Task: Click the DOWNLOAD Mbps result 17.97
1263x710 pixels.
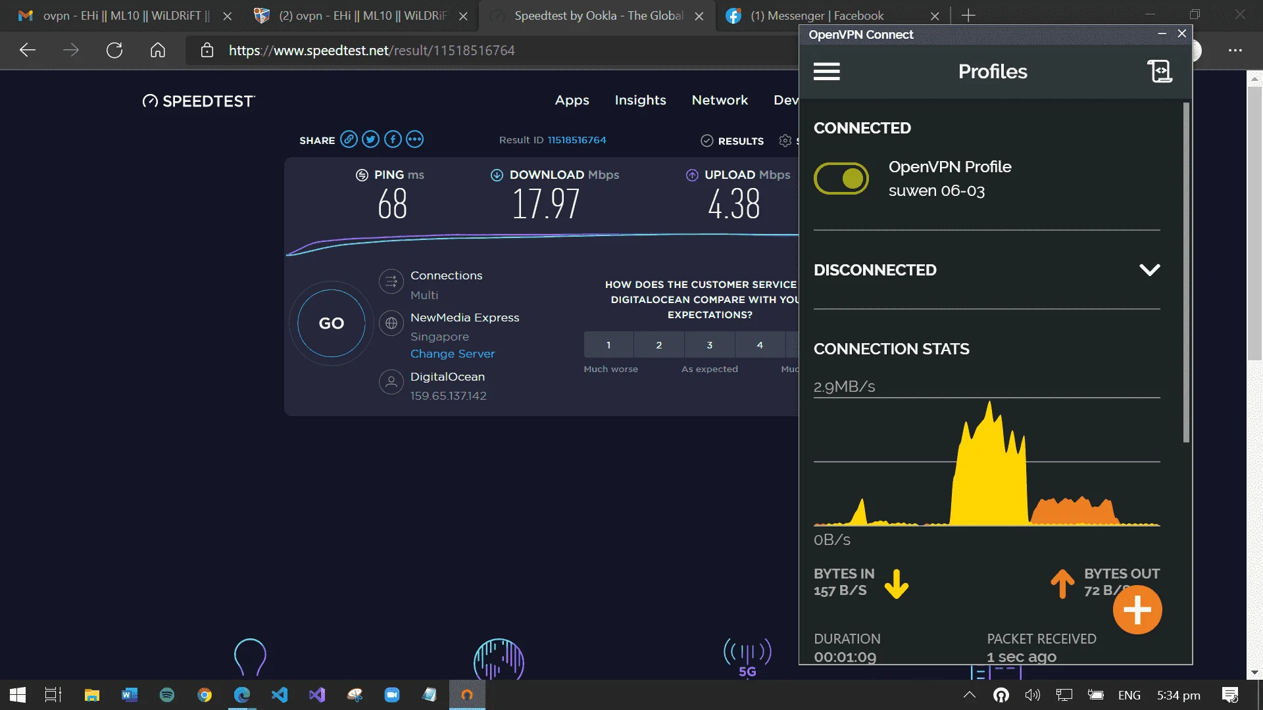Action: tap(545, 204)
